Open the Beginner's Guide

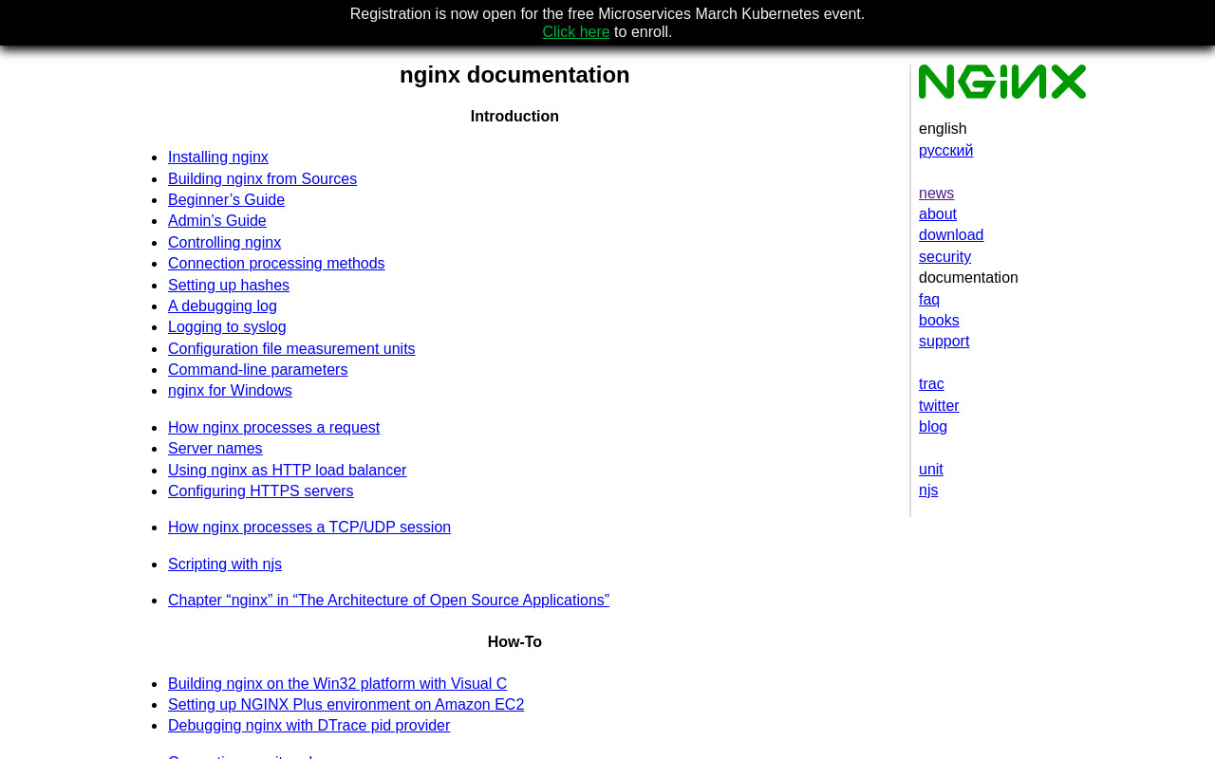coord(226,200)
